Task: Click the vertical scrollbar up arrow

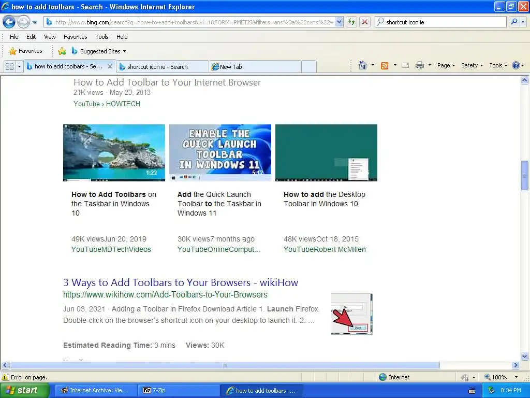Action: tap(525, 80)
